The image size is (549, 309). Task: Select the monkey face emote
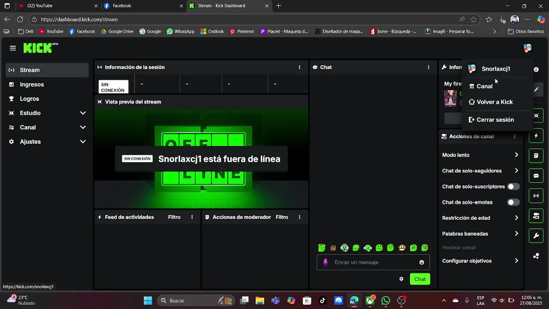402,248
